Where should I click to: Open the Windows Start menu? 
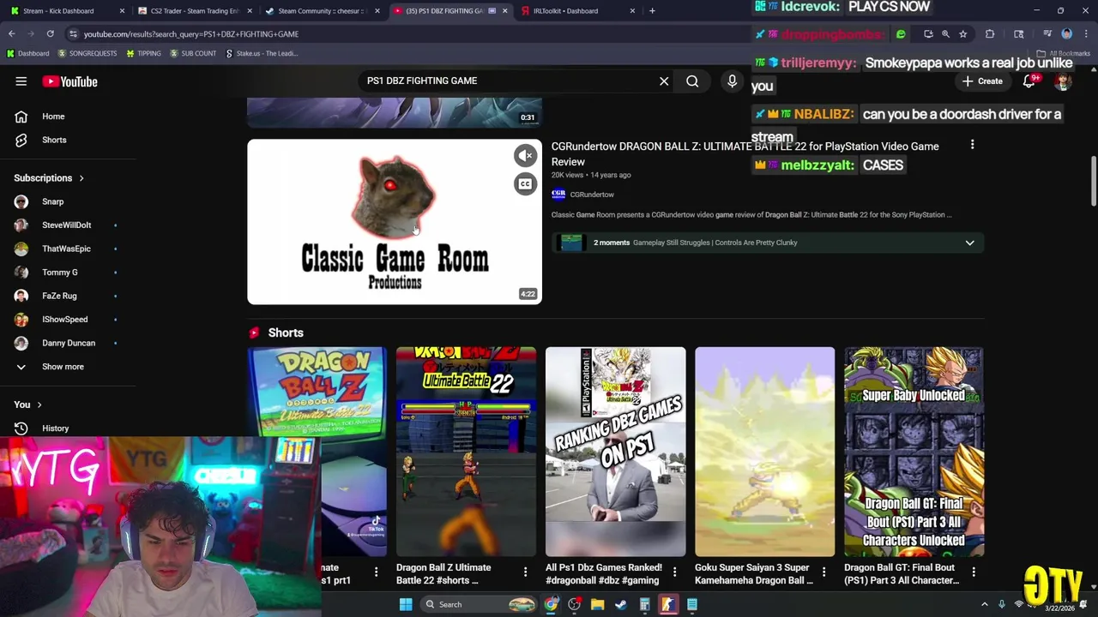click(405, 604)
